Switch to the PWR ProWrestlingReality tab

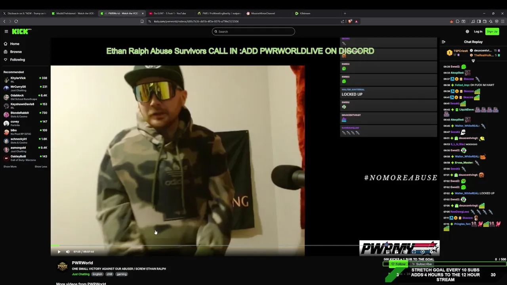point(219,13)
